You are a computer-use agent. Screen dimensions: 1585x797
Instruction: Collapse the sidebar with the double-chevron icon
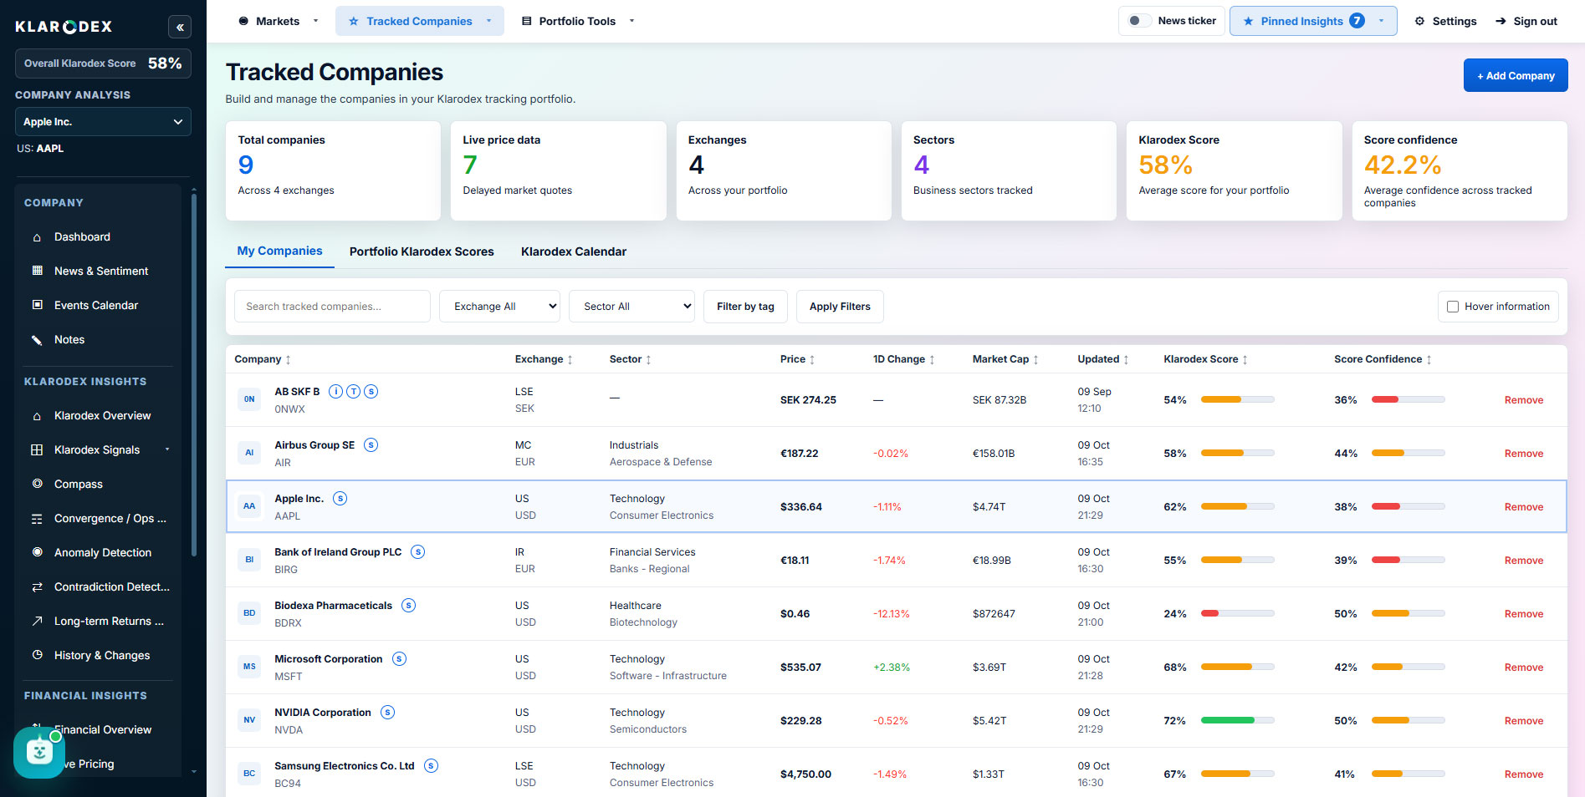click(179, 27)
